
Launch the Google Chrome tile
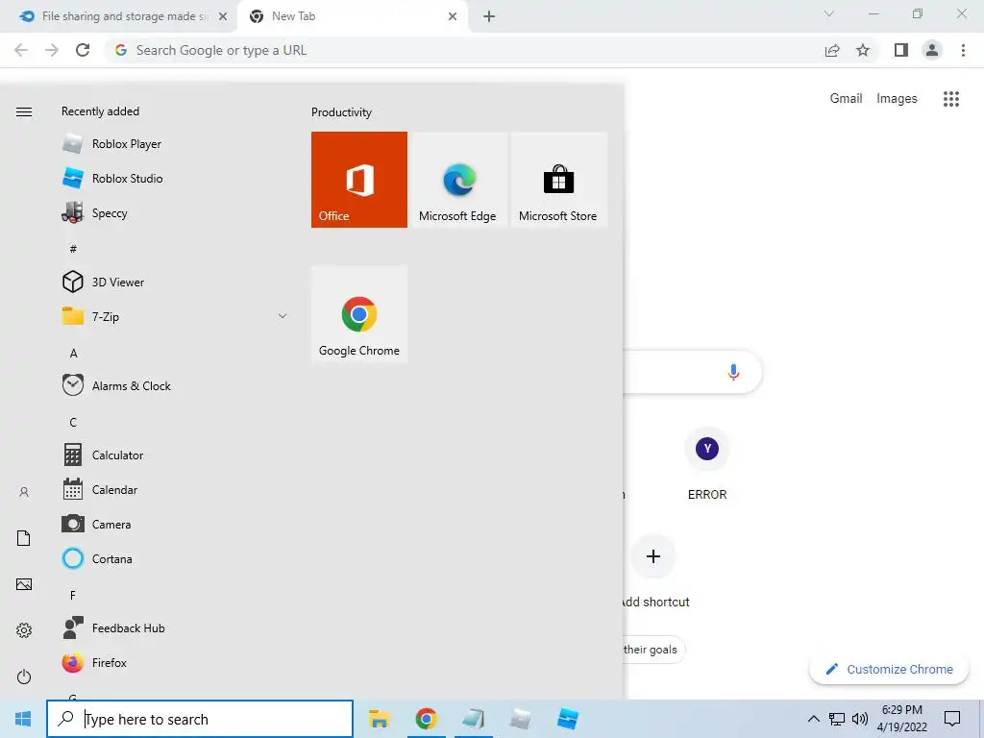point(359,314)
